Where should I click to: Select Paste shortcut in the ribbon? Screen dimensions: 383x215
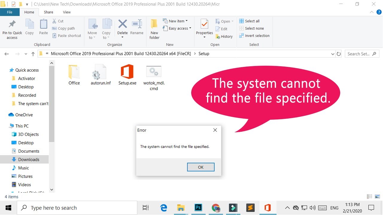pyautogui.click(x=66, y=36)
